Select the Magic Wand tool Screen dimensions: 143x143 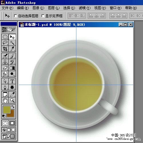tap(12, 43)
